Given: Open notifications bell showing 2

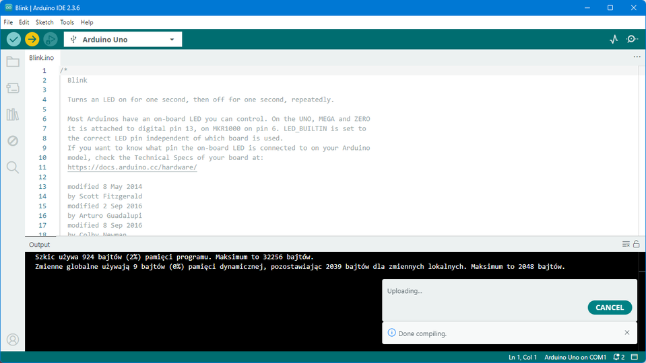Looking at the screenshot, I should [x=619, y=357].
